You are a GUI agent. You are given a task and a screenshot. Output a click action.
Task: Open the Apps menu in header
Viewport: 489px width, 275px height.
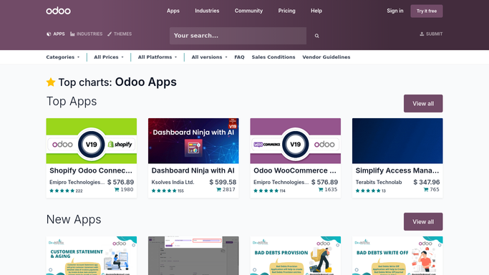(173, 11)
